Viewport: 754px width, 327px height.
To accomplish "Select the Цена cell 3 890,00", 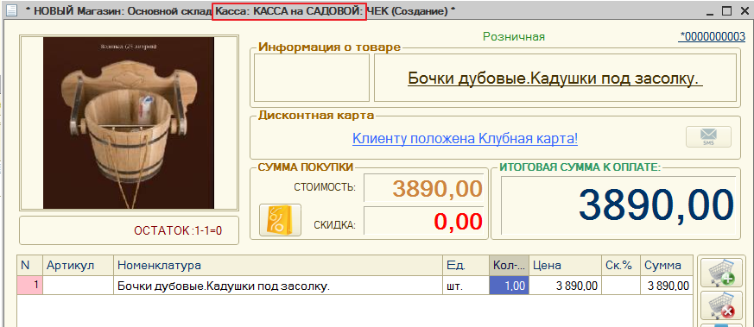I will tap(565, 286).
